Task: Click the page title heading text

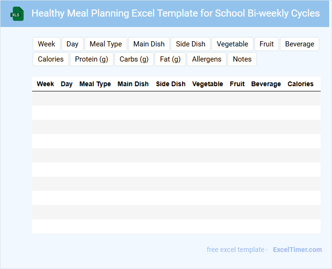Action: click(x=175, y=13)
